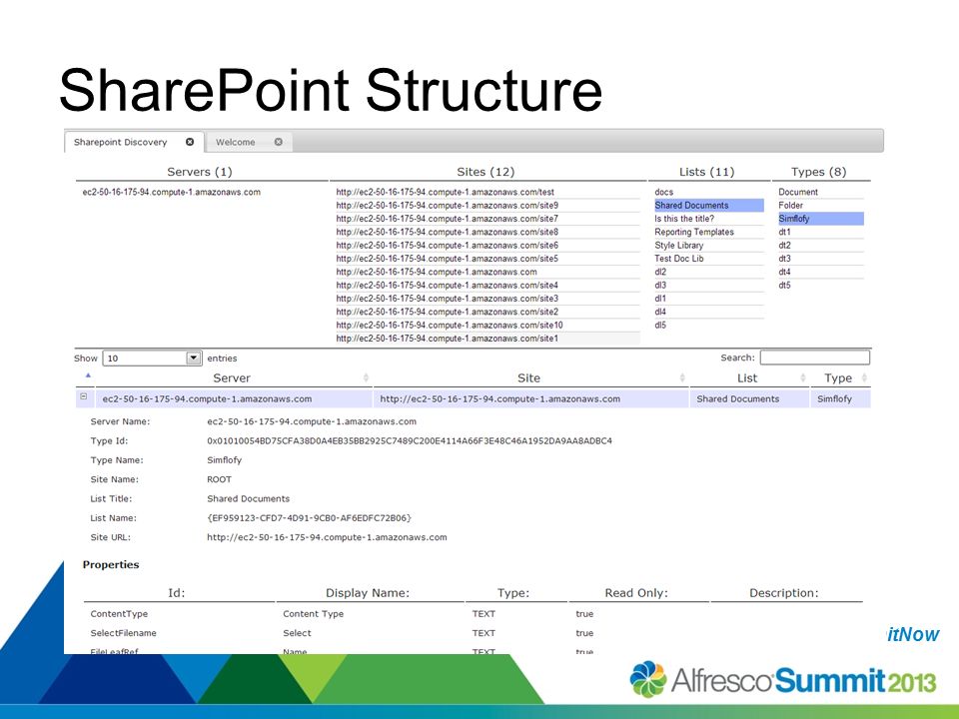The width and height of the screenshot is (959, 719).
Task: Select dt3 in the Types column
Action: pos(785,259)
